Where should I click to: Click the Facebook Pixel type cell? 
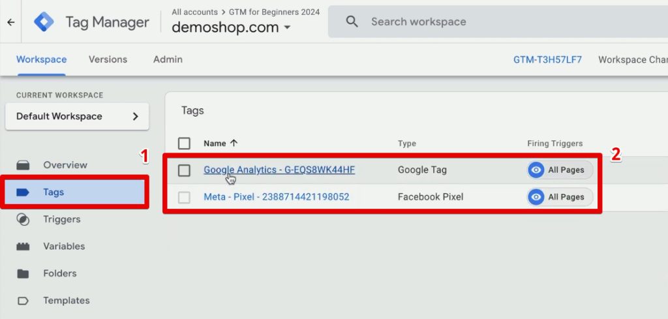click(x=431, y=197)
